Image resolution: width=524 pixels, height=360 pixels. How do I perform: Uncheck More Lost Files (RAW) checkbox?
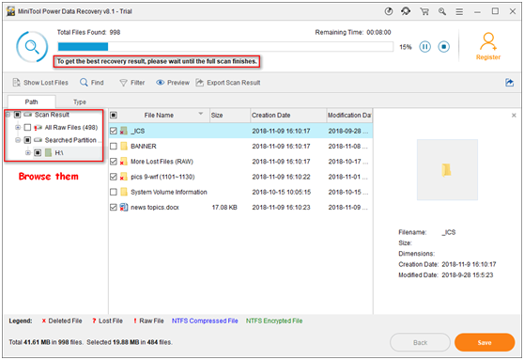coord(114,162)
